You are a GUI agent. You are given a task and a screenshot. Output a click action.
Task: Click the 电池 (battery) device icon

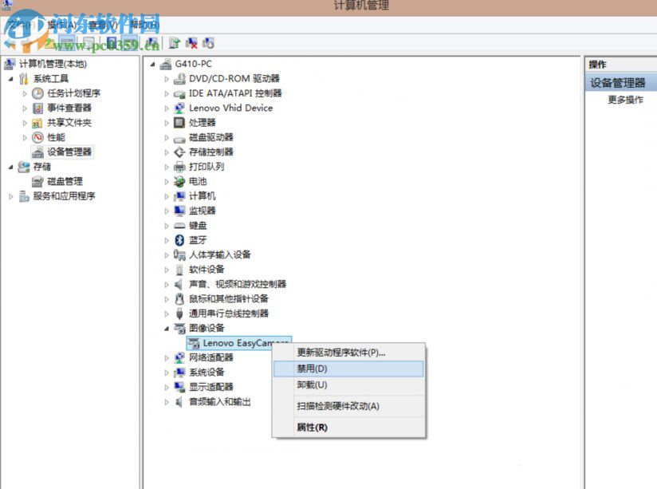tap(179, 181)
